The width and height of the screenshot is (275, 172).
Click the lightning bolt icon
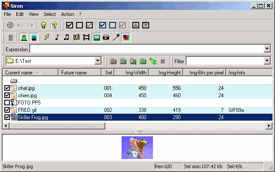pos(47,37)
